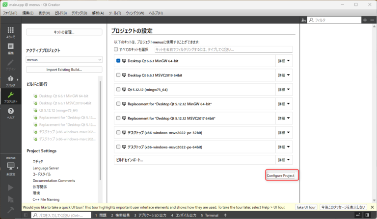Open the active project 'menus' dropdown

tap(64, 60)
